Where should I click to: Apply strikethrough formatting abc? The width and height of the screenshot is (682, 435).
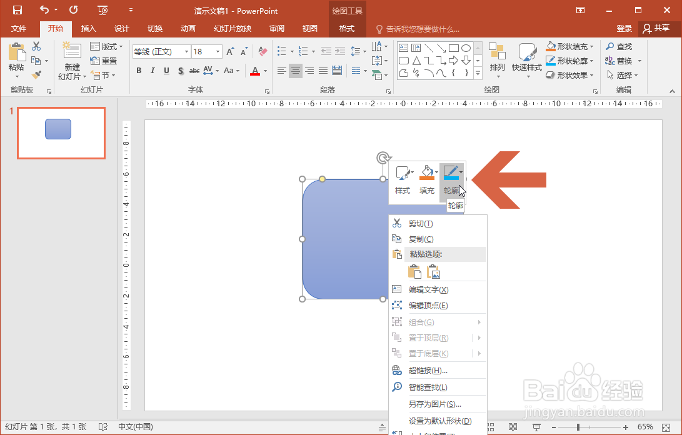[x=194, y=71]
